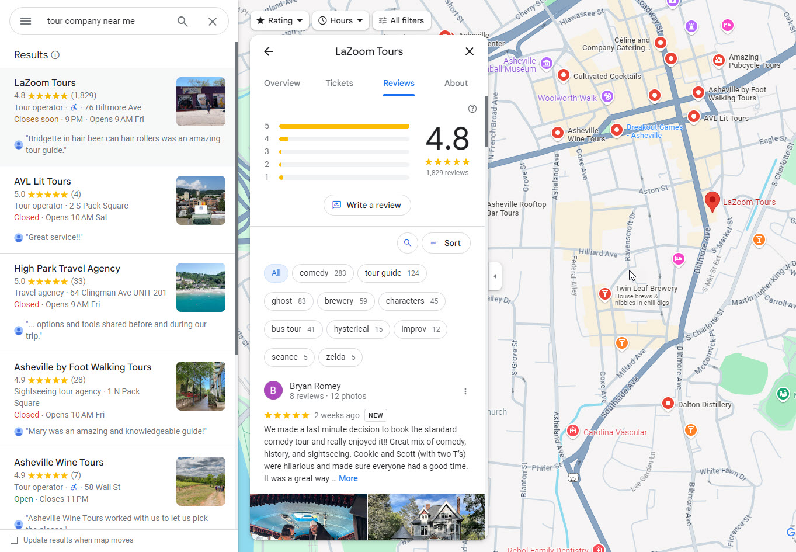Screen dimensions: 796x552
Task: Open the Sort reviews menu
Action: pos(446,243)
